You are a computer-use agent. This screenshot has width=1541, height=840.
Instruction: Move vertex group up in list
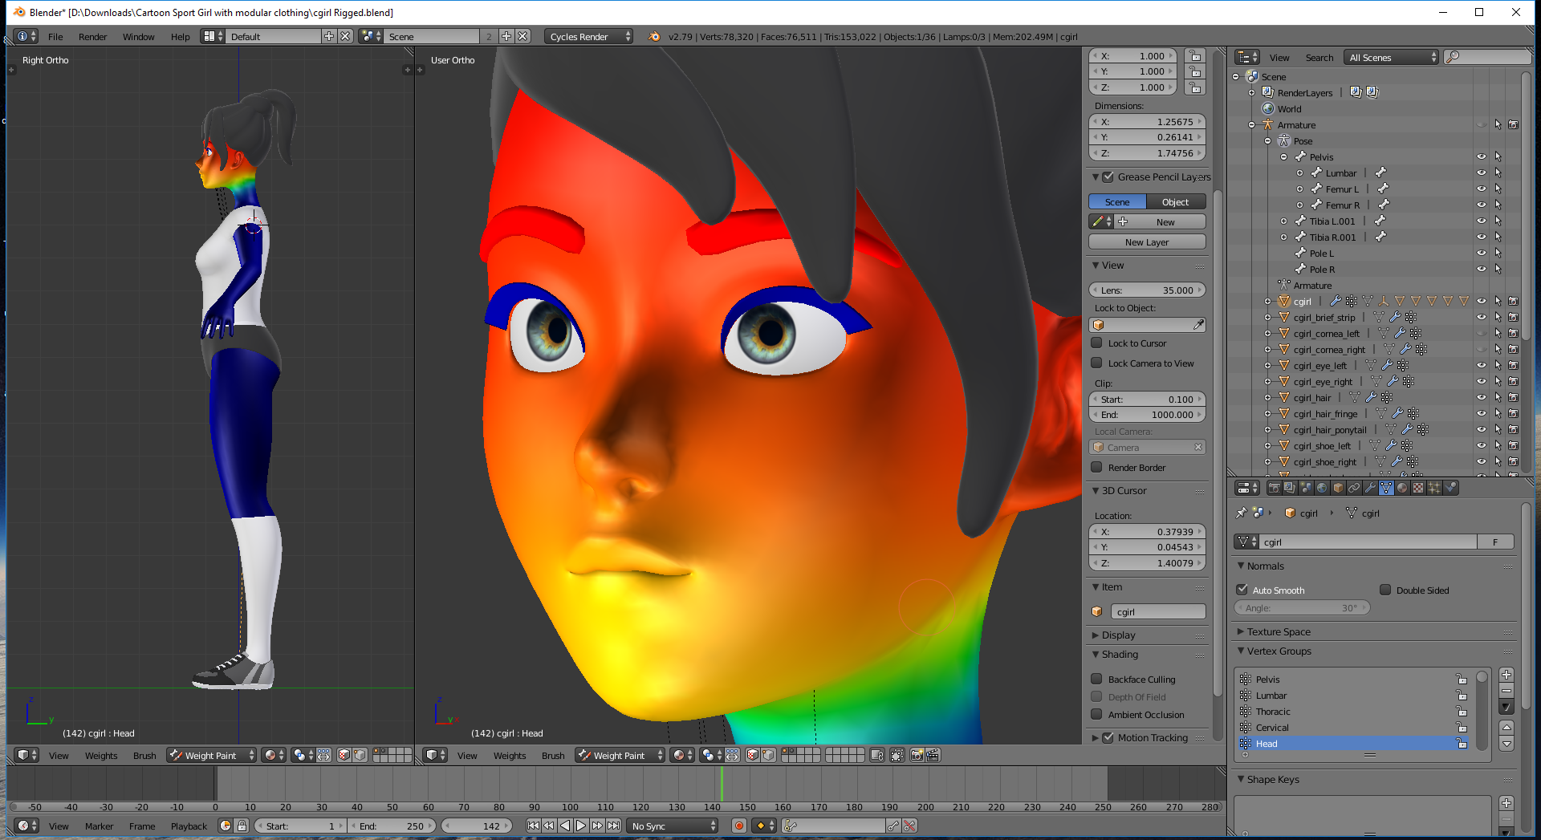tap(1506, 728)
